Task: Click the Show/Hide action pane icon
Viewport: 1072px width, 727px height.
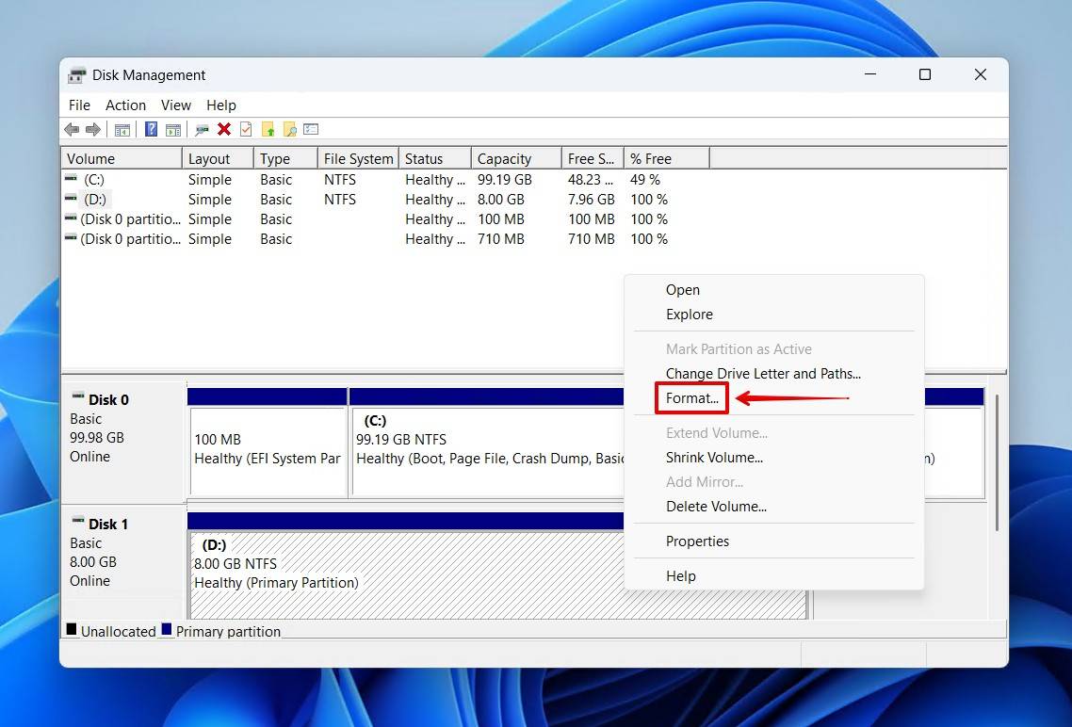Action: [173, 129]
